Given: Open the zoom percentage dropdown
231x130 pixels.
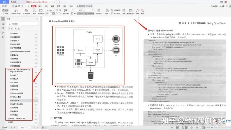Looking at the screenshot, I should coord(54,10).
